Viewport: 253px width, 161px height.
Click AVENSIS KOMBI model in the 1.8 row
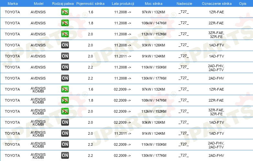(x=38, y=100)
